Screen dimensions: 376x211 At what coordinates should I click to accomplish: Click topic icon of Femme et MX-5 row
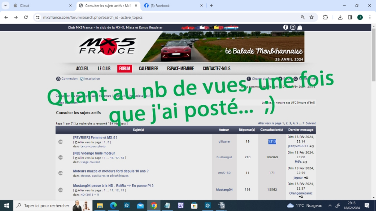[61, 142]
